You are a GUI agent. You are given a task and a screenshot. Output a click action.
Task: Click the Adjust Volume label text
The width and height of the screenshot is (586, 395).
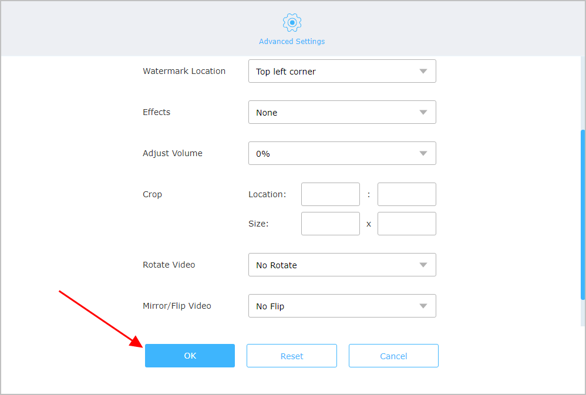[172, 153]
